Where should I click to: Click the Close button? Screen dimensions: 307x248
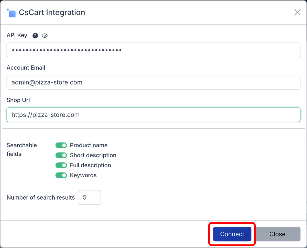click(x=277, y=234)
